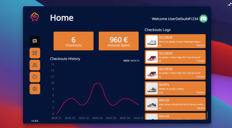Screen dimensions: 232x128
Task: Click the MAR 01 axis label
Action: [x=56, y=118]
